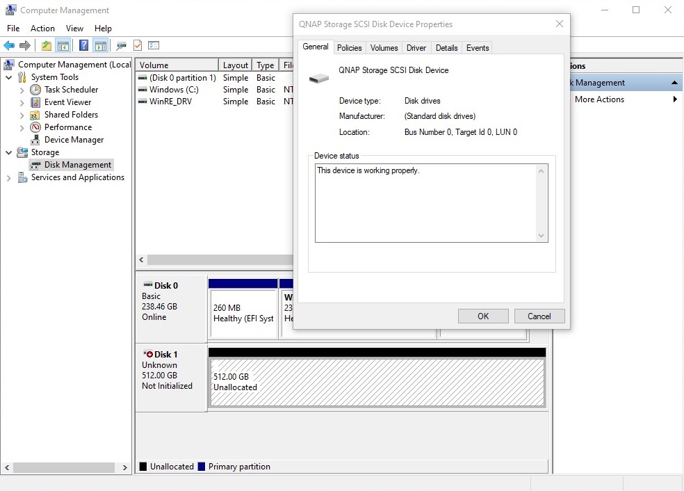The image size is (684, 491).
Task: Toggle the Show/Hide Action Pane icon
Action: click(100, 45)
